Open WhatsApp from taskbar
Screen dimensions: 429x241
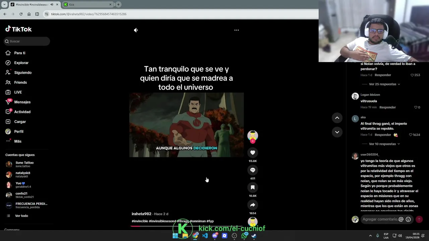244,236
